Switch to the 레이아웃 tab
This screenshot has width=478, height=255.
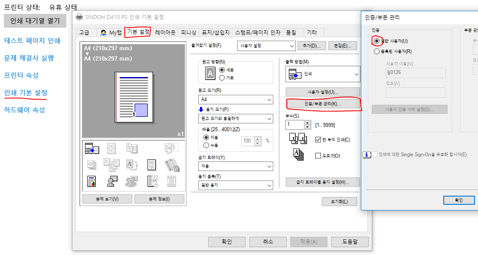tap(165, 32)
